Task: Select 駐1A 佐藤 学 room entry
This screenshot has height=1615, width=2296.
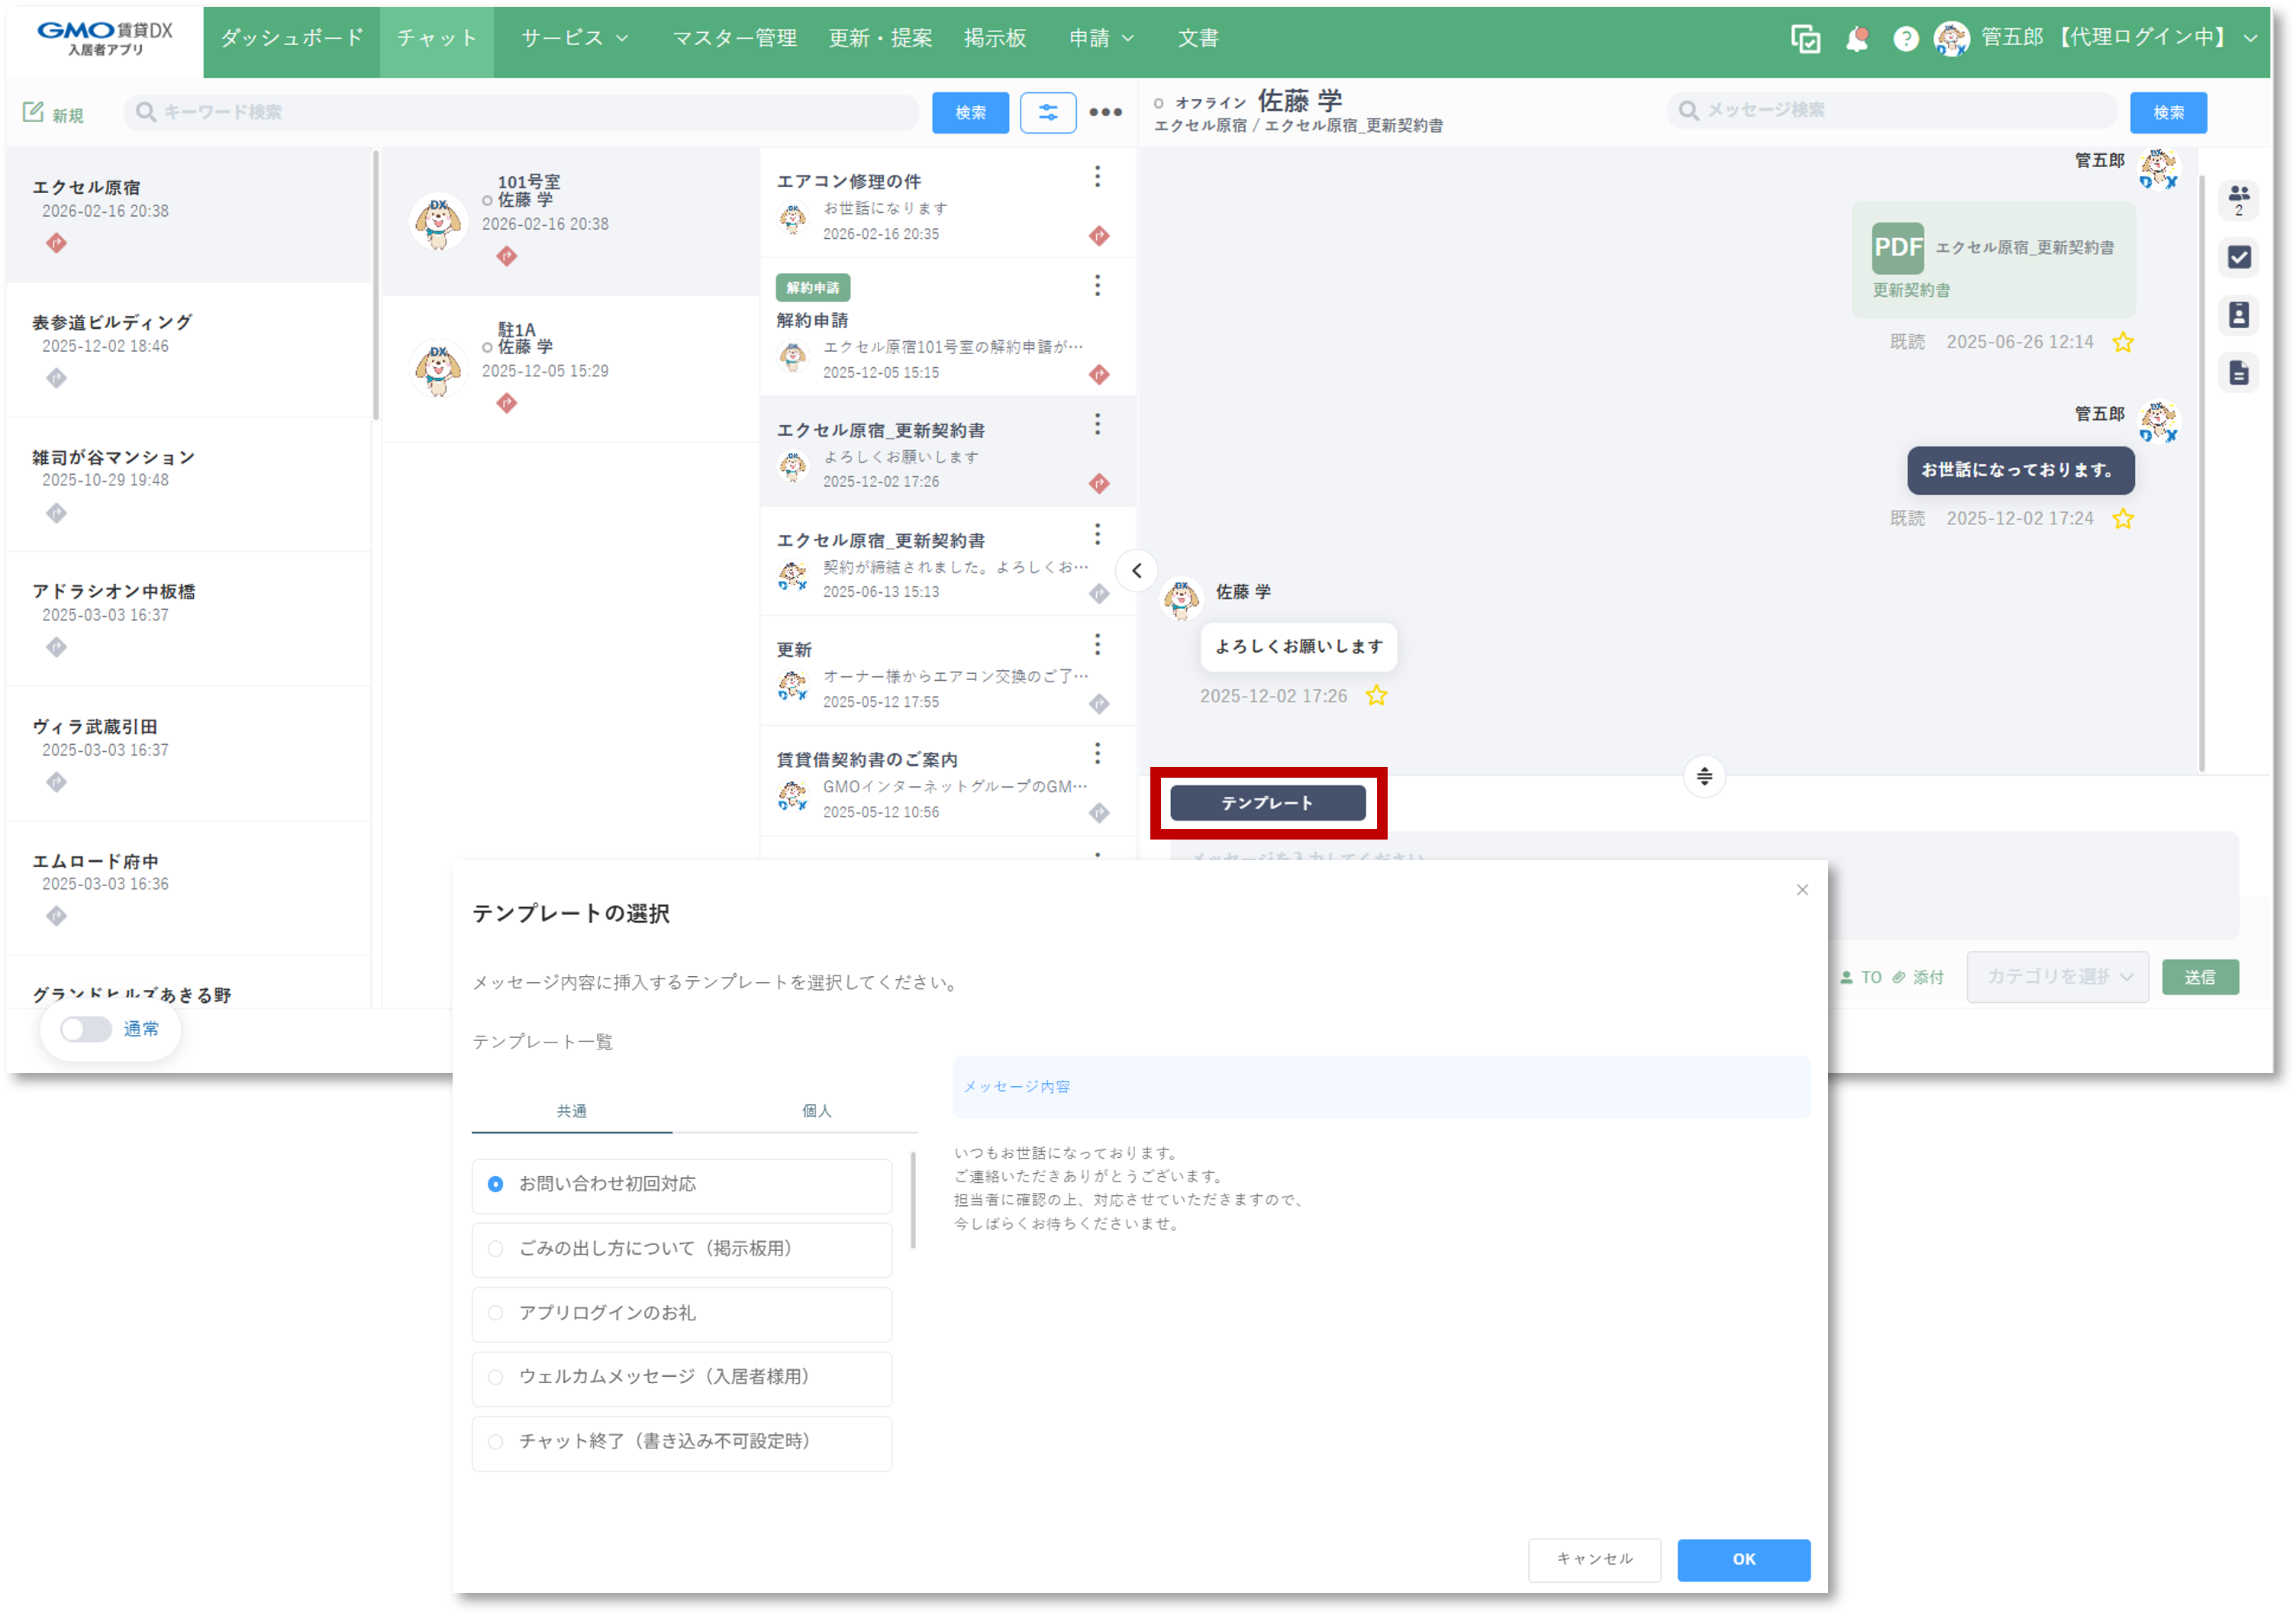Action: coord(570,369)
